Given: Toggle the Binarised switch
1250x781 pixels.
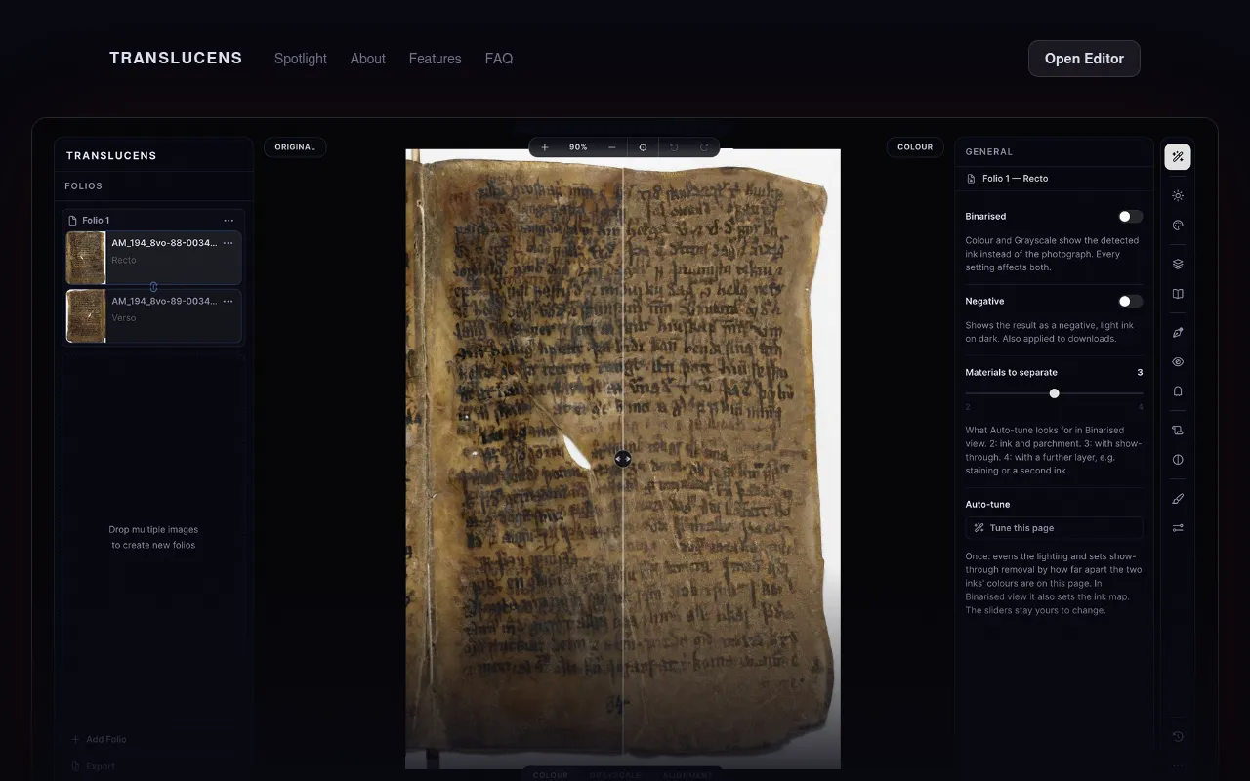Looking at the screenshot, I should click(x=1130, y=217).
